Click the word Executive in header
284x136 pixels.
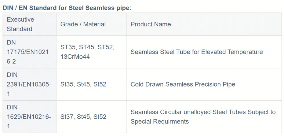click(x=20, y=20)
